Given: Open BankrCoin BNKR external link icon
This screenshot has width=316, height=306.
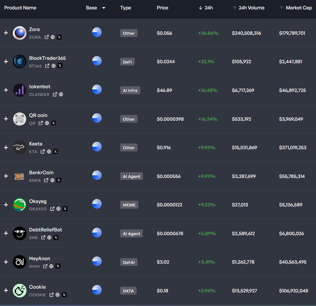Looking at the screenshot, I should pyautogui.click(x=46, y=180).
